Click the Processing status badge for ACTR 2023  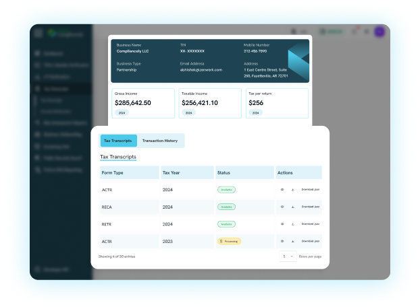[x=229, y=241]
